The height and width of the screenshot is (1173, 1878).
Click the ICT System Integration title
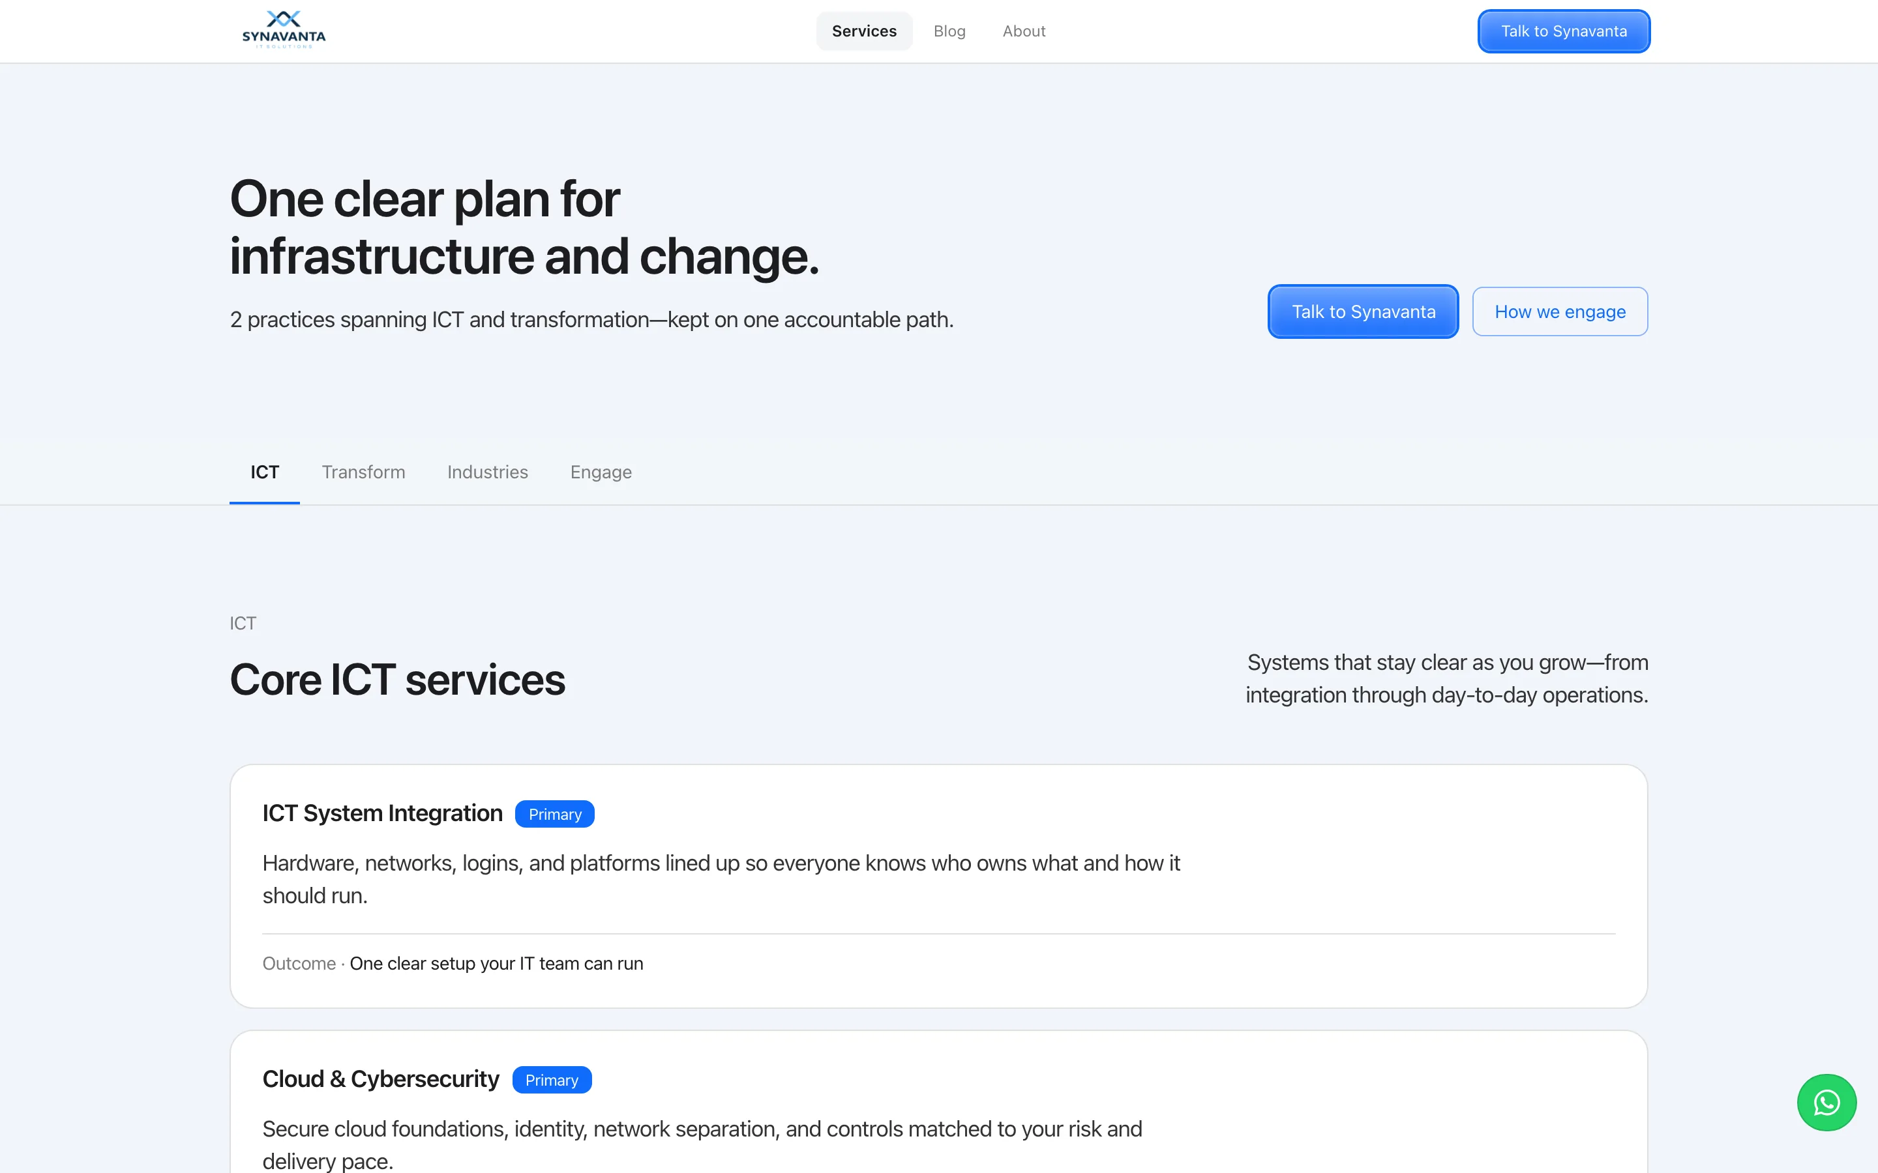[x=383, y=813]
